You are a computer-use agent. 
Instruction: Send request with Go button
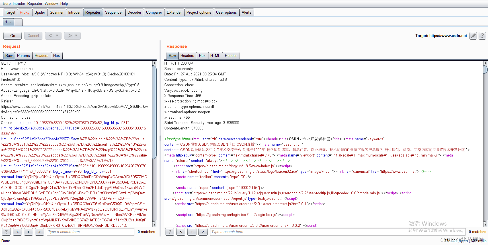coord(13,36)
